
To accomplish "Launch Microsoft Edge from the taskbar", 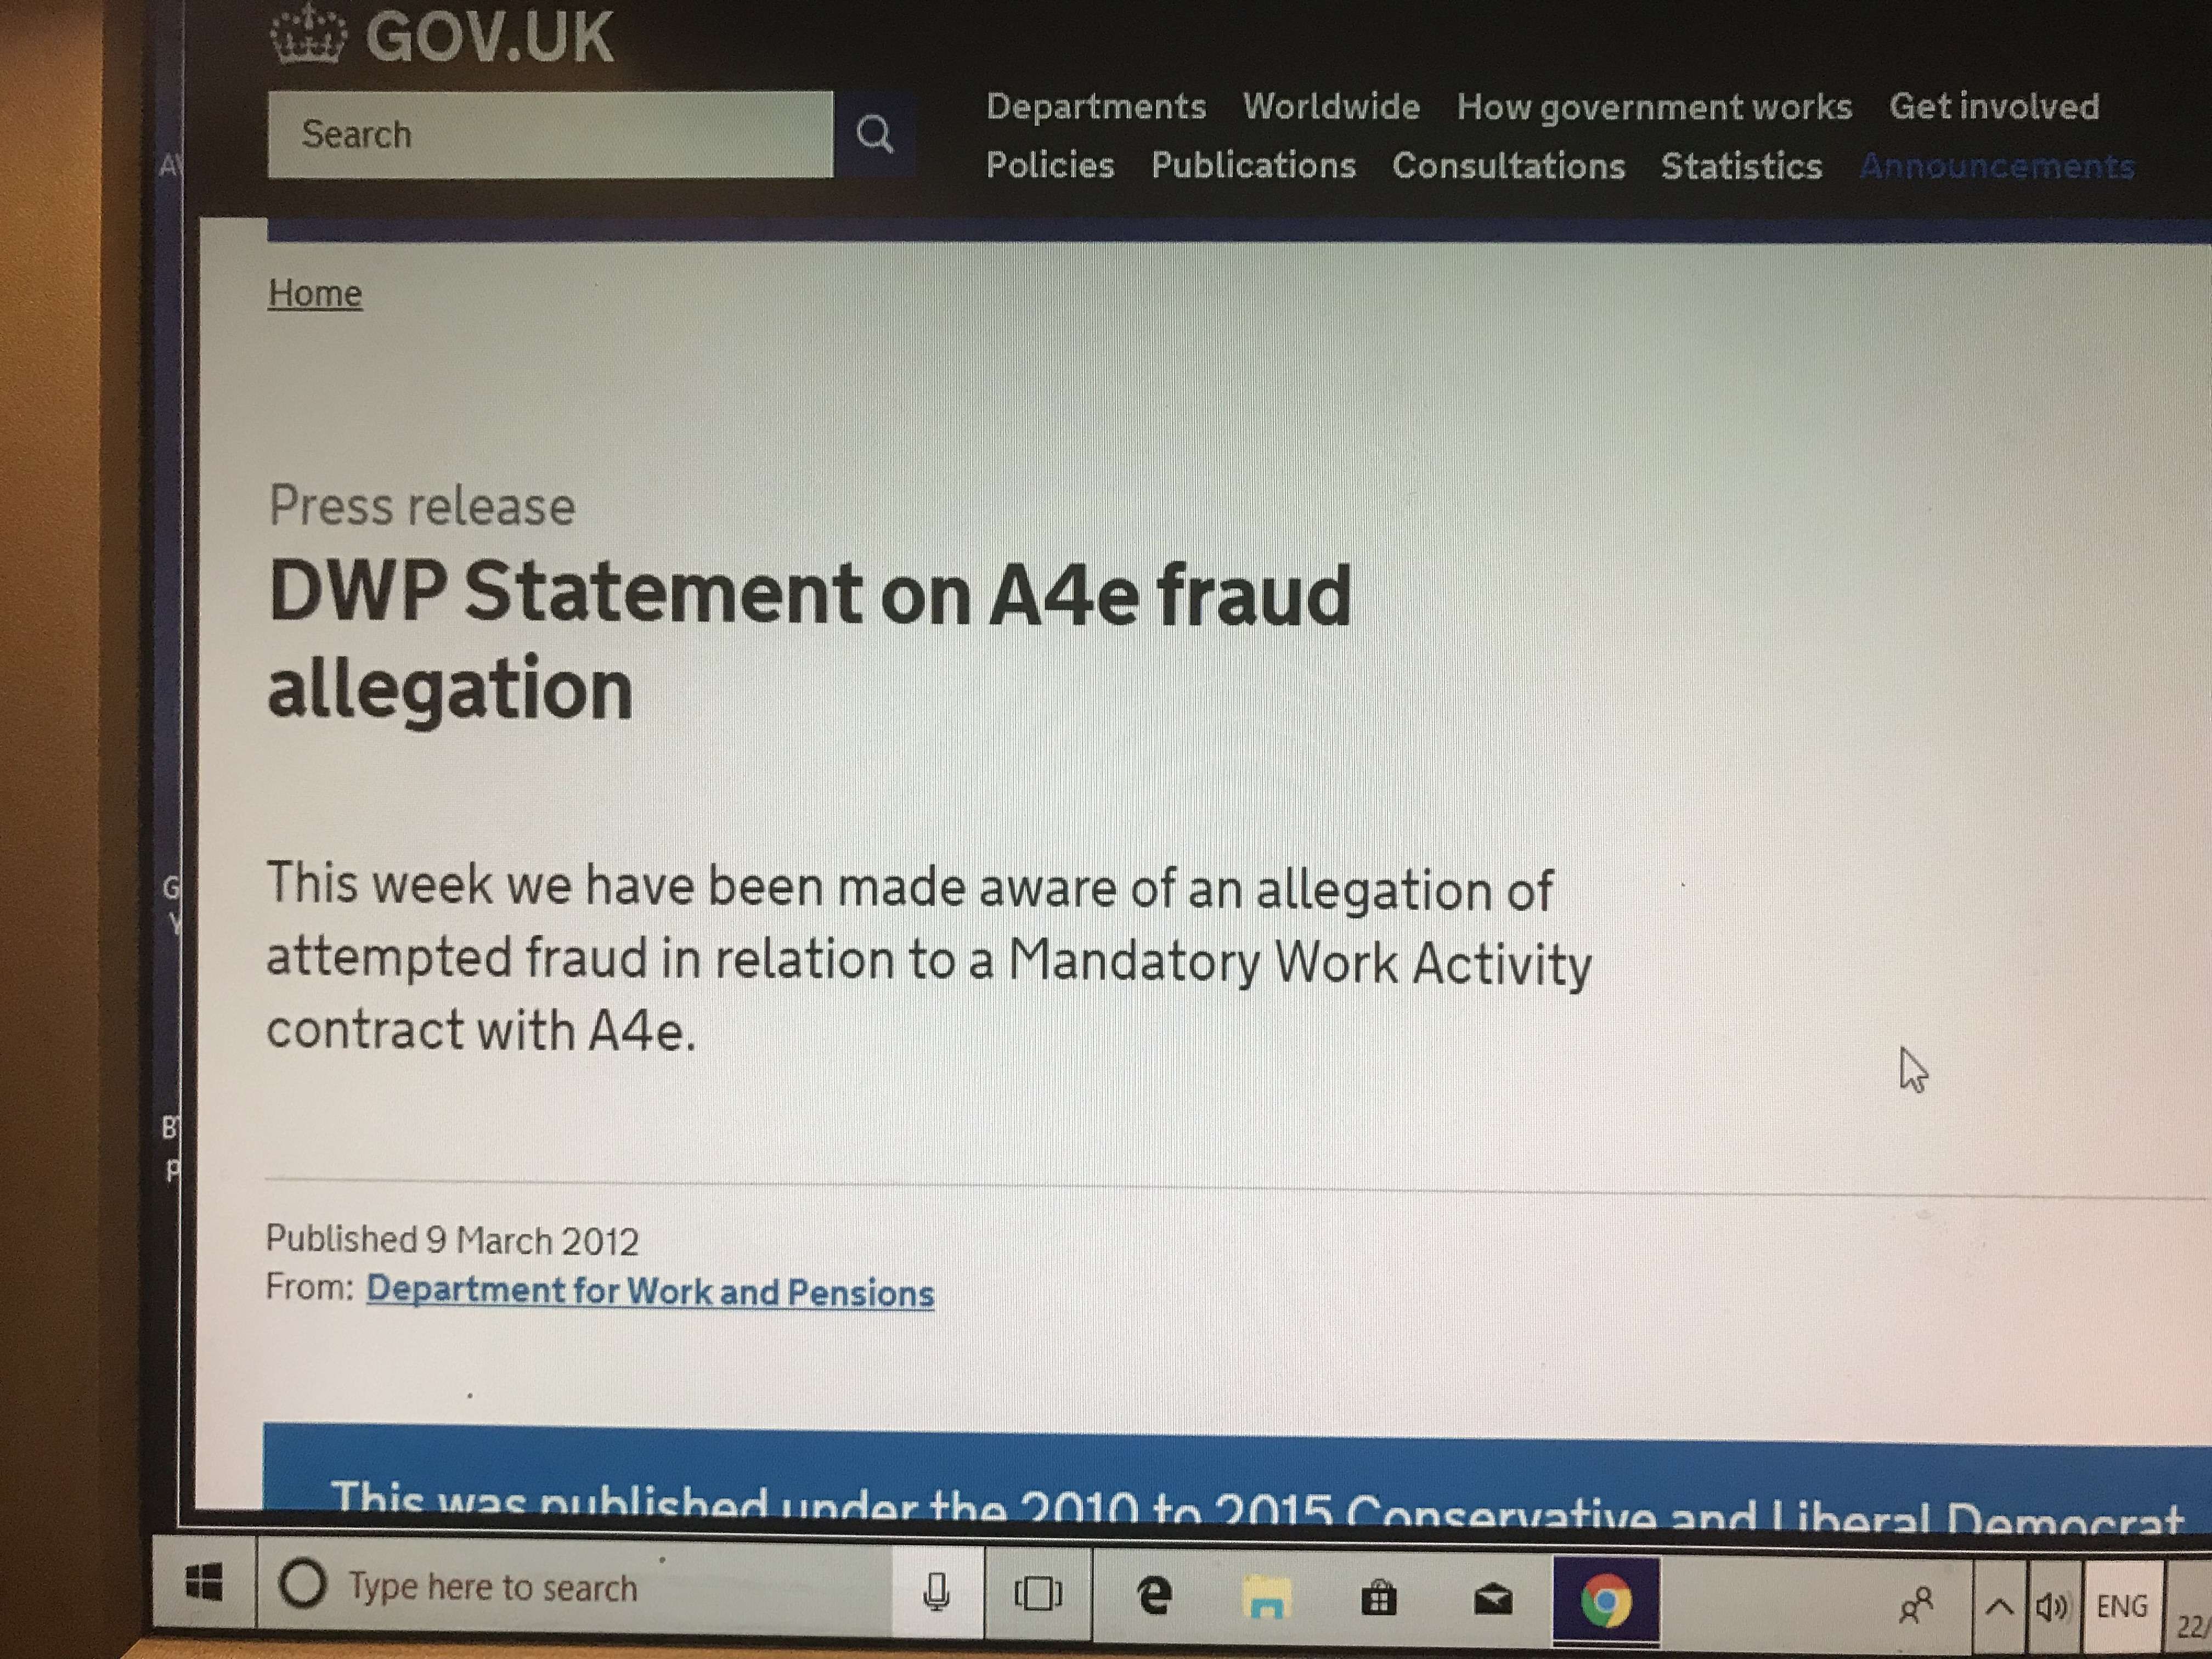I will (1154, 1595).
